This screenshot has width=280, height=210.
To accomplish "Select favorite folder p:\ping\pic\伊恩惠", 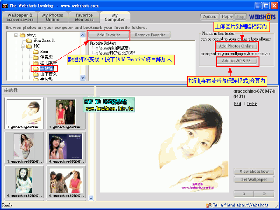I will click(x=113, y=48).
